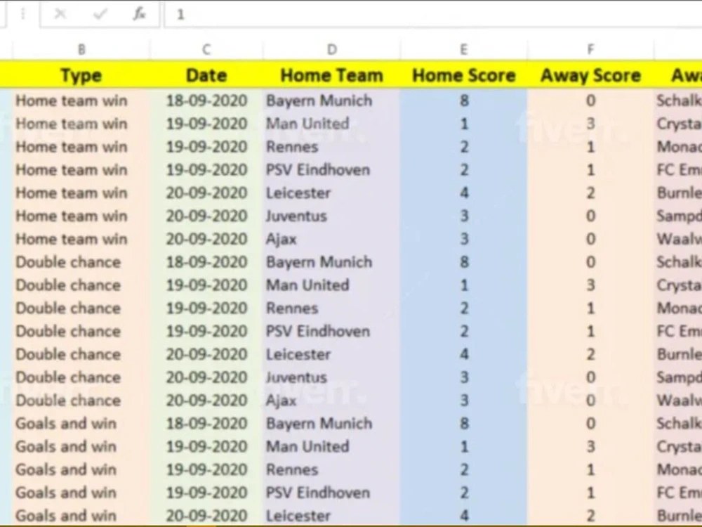Select Leicester in the Home team win row
Screen dimensions: 702x527
[x=331, y=193]
